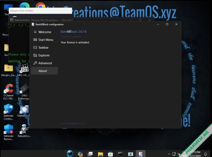
Task: Open the O&O DiskImage desktop shortcut
Action: (x=24, y=92)
